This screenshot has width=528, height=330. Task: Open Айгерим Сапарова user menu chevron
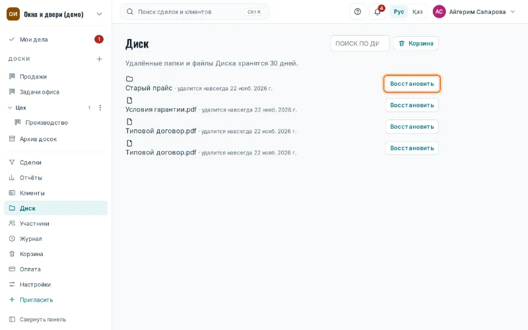tap(513, 12)
